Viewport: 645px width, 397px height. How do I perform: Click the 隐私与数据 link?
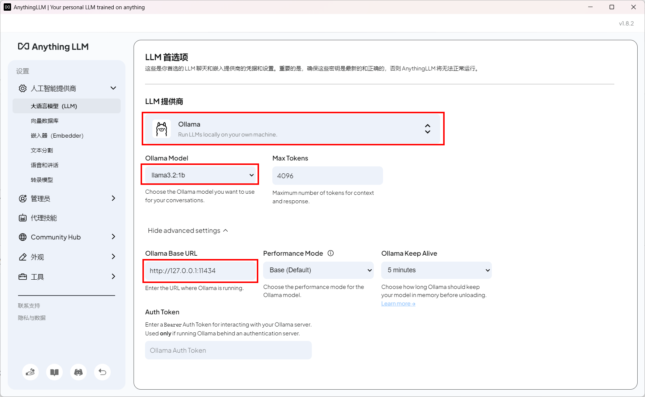pos(32,318)
